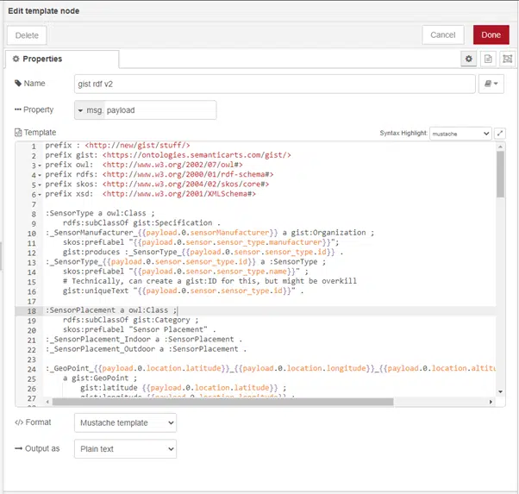Click the editor scroll down arrow
The height and width of the screenshot is (494, 519).
500,392
